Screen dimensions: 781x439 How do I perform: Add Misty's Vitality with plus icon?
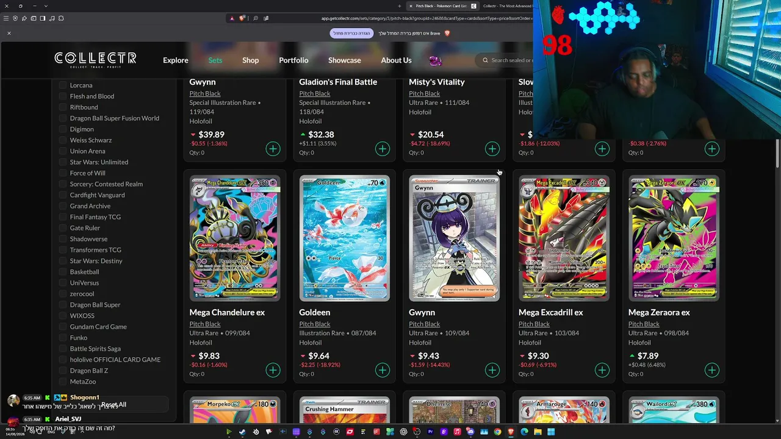click(x=492, y=149)
